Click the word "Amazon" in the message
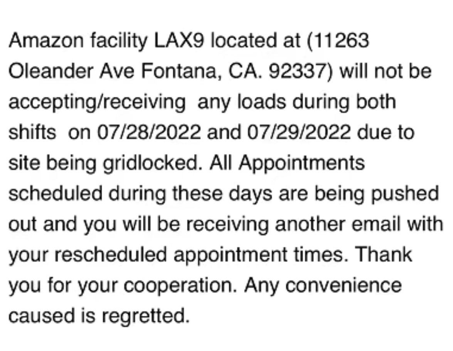Viewport: 453px width, 351px height. click(x=46, y=40)
